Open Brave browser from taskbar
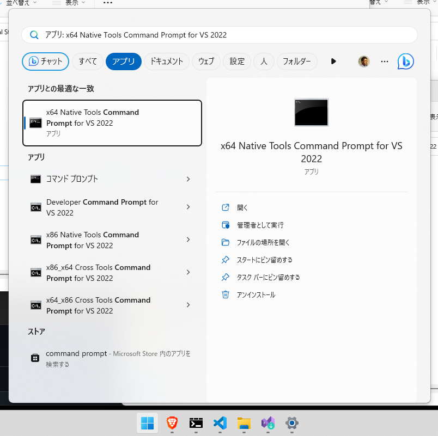Screen dimensions: 438x436 coord(172,423)
